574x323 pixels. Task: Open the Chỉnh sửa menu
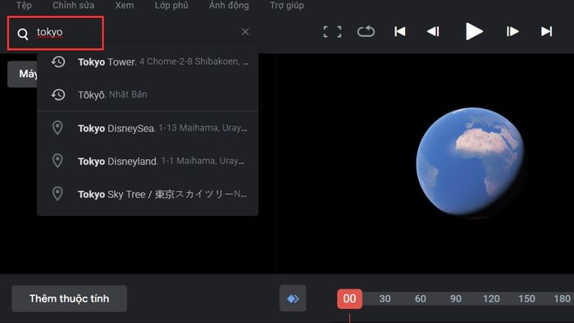tap(73, 5)
